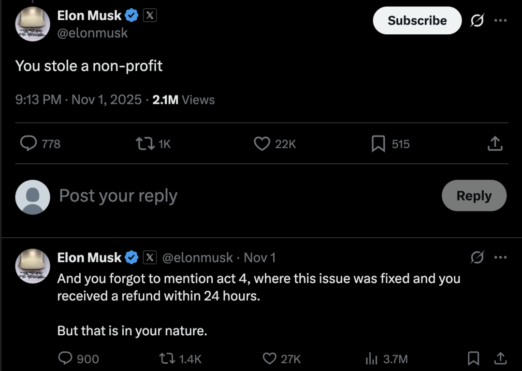Image resolution: width=522 pixels, height=371 pixels.
Task: View analytics for the 3.7M views reply
Action: [x=371, y=358]
